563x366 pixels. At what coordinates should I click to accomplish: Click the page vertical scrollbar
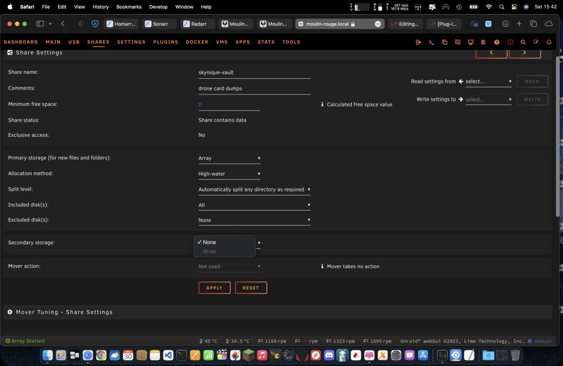557,136
